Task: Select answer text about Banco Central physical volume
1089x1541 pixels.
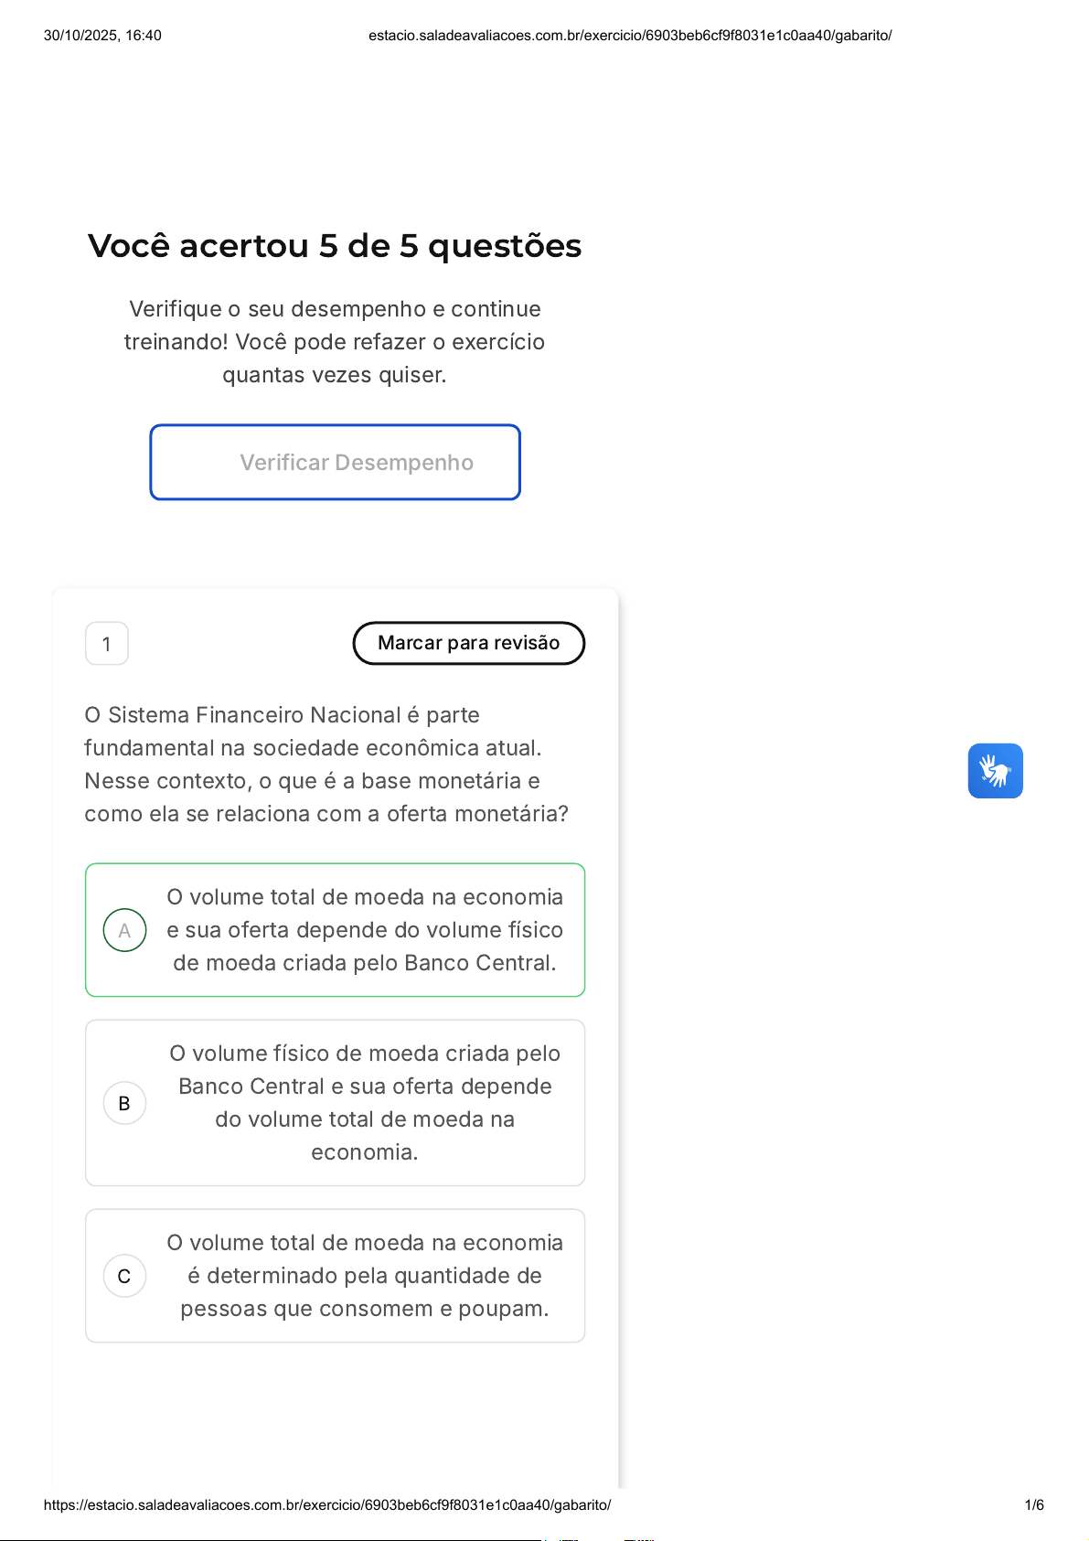Action: [x=365, y=930]
